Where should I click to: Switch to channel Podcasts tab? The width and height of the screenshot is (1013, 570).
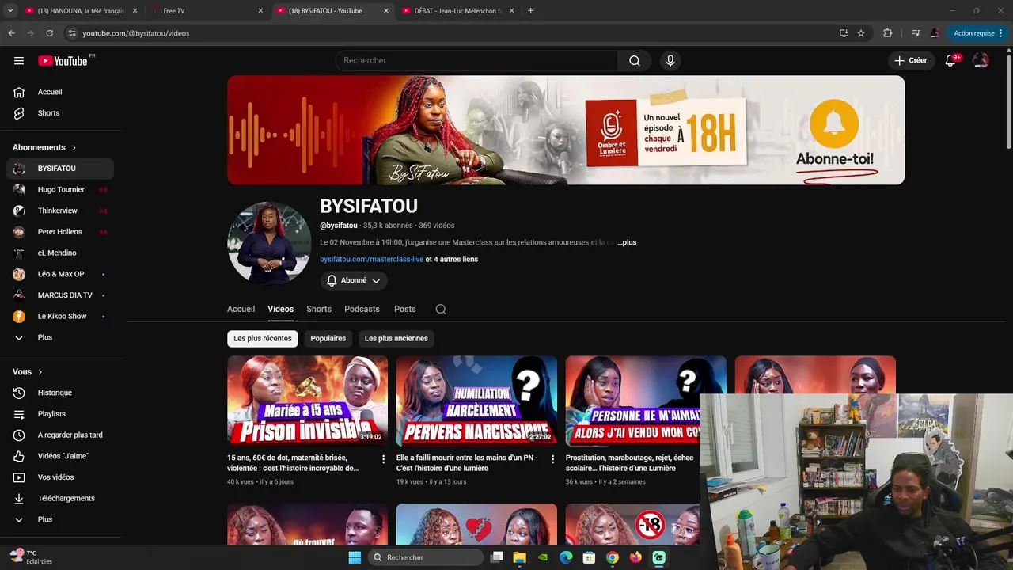(362, 310)
